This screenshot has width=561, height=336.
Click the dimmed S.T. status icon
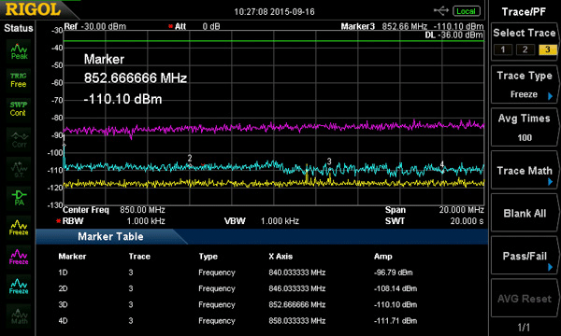tap(19, 169)
